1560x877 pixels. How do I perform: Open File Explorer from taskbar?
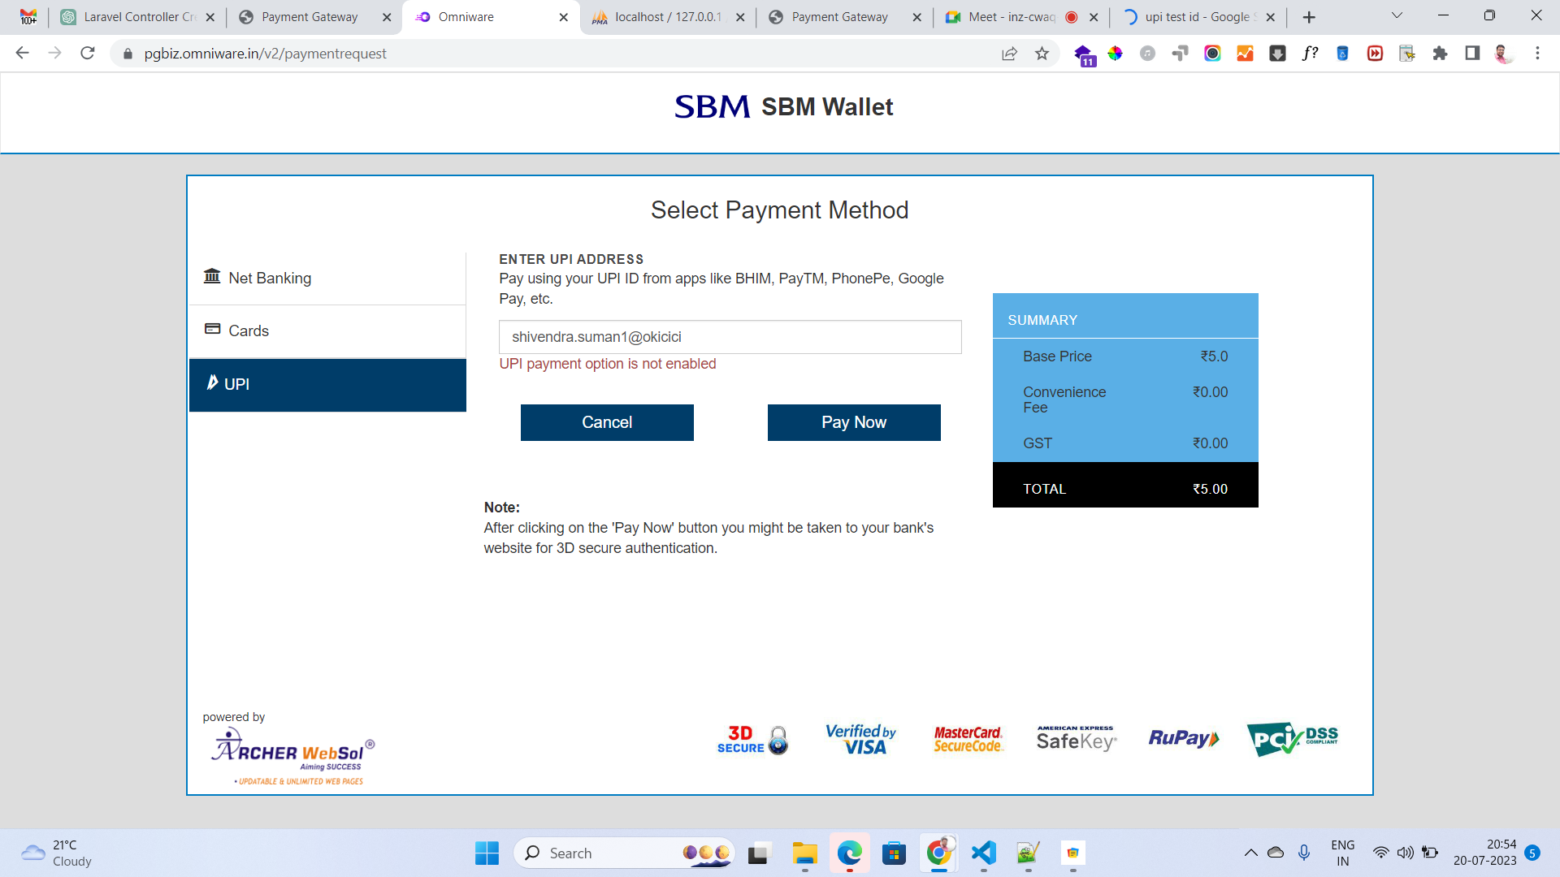pos(804,853)
